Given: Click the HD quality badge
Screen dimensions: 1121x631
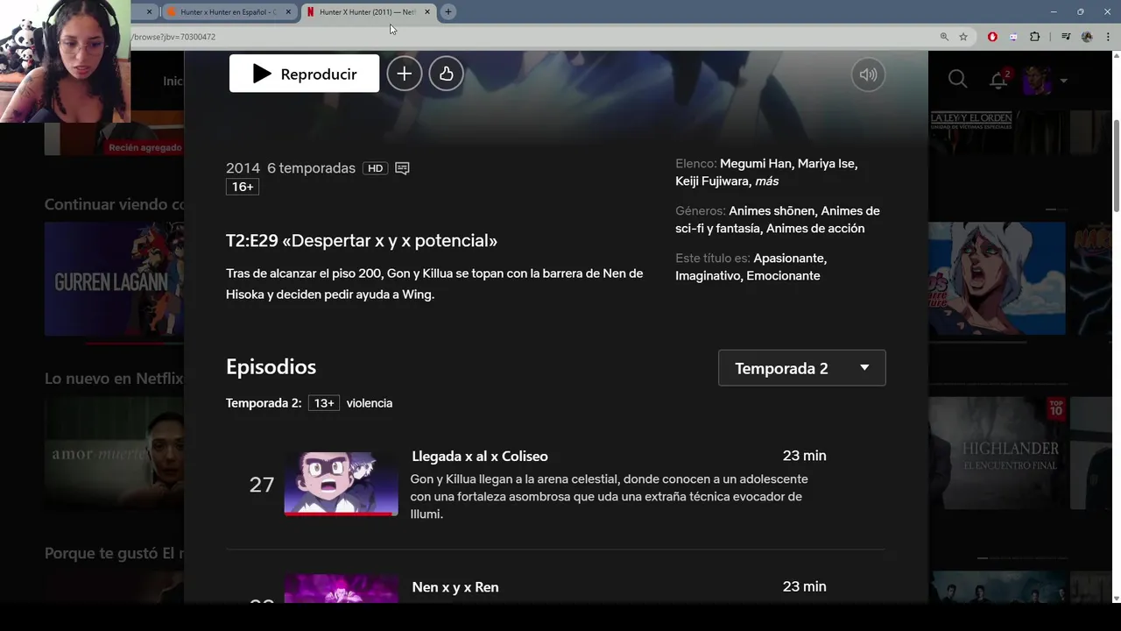Looking at the screenshot, I should point(375,168).
